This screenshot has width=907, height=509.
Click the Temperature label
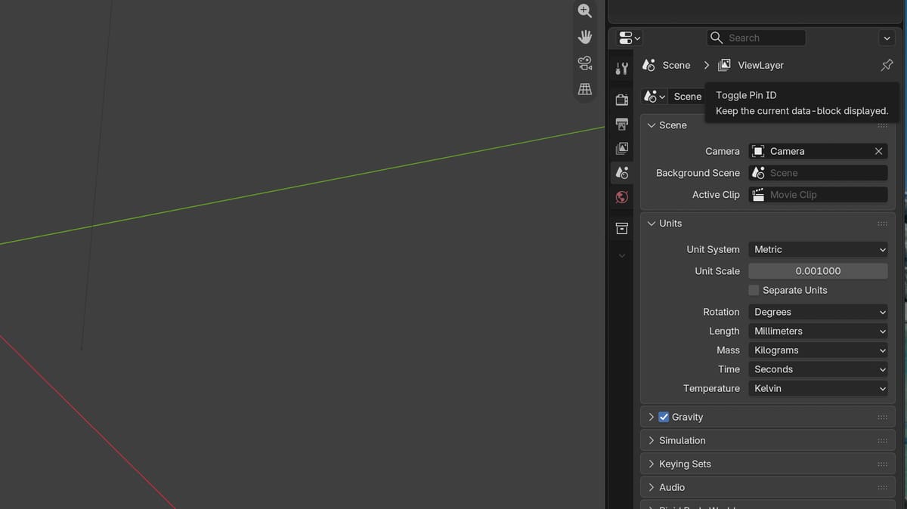click(x=711, y=388)
